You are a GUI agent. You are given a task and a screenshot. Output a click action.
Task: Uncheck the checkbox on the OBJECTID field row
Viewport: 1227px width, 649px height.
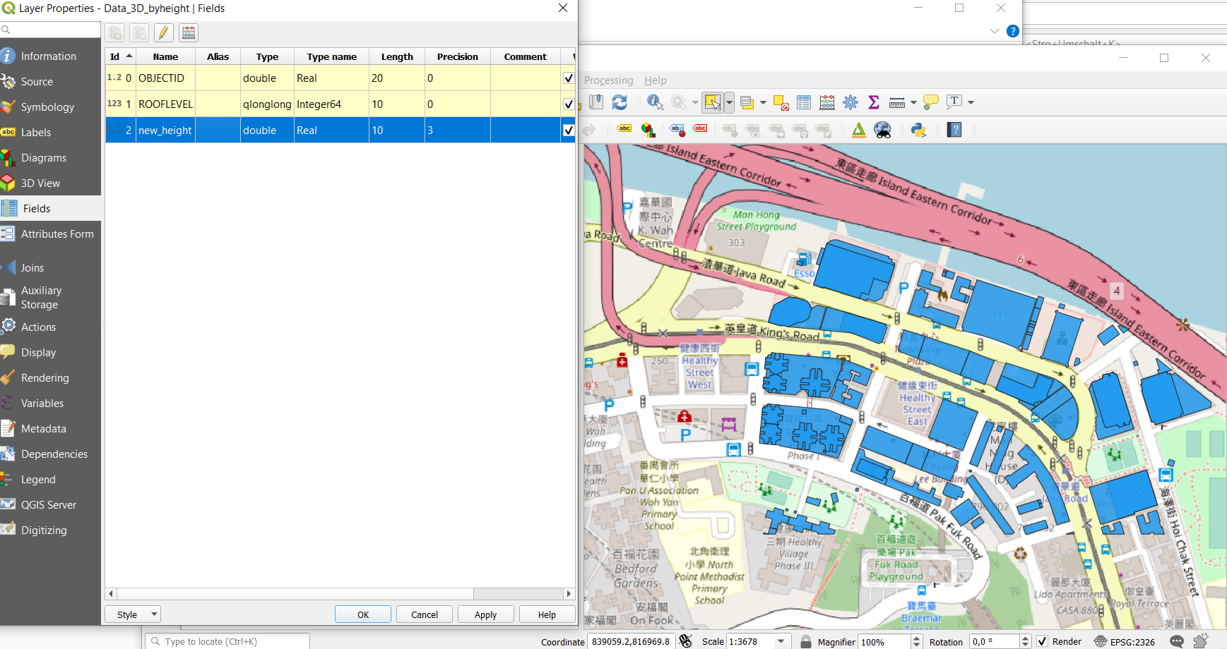pos(569,78)
